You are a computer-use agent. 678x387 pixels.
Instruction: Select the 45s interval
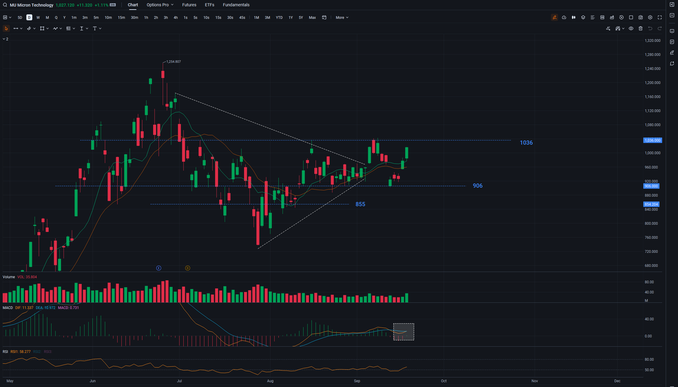[242, 18]
